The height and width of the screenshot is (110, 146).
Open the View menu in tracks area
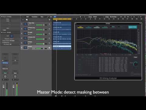coord(42,17)
